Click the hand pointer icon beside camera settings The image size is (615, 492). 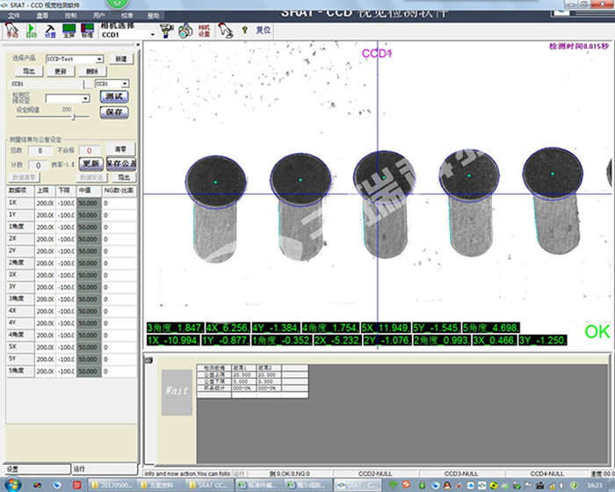[226, 31]
